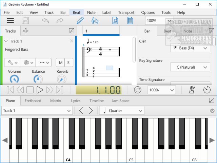
Task: Stop playback
Action: 30,90
